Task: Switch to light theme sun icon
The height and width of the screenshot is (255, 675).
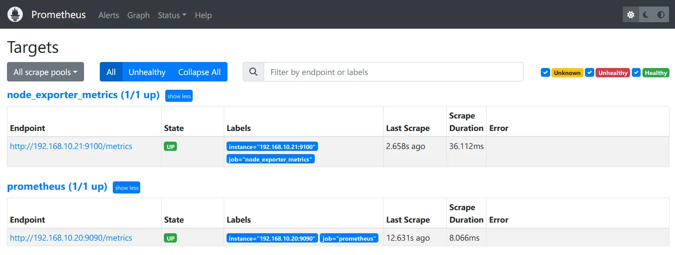Action: tap(630, 15)
